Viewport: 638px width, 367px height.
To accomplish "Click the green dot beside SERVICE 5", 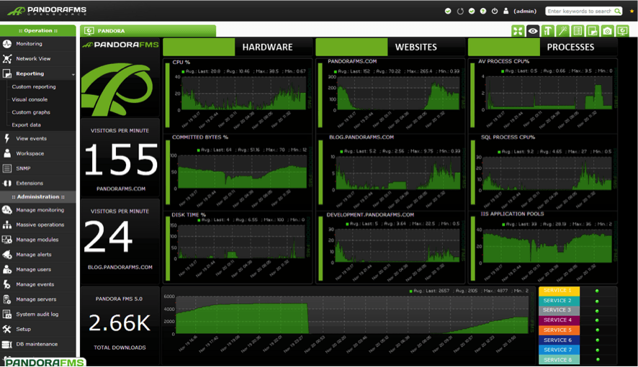I will [x=597, y=330].
